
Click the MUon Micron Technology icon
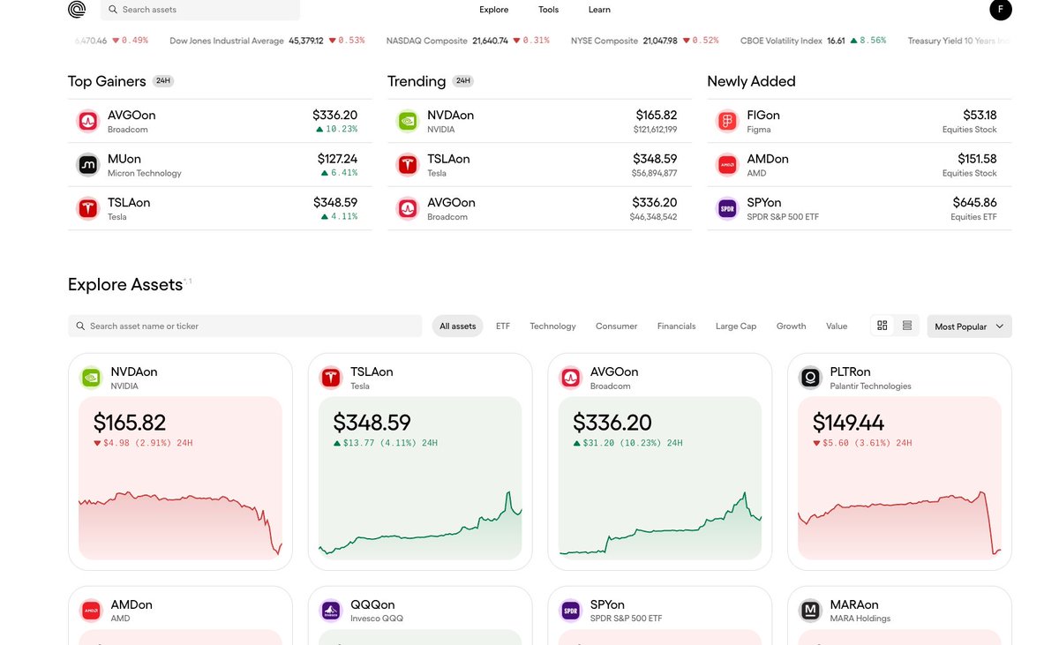[88, 165]
